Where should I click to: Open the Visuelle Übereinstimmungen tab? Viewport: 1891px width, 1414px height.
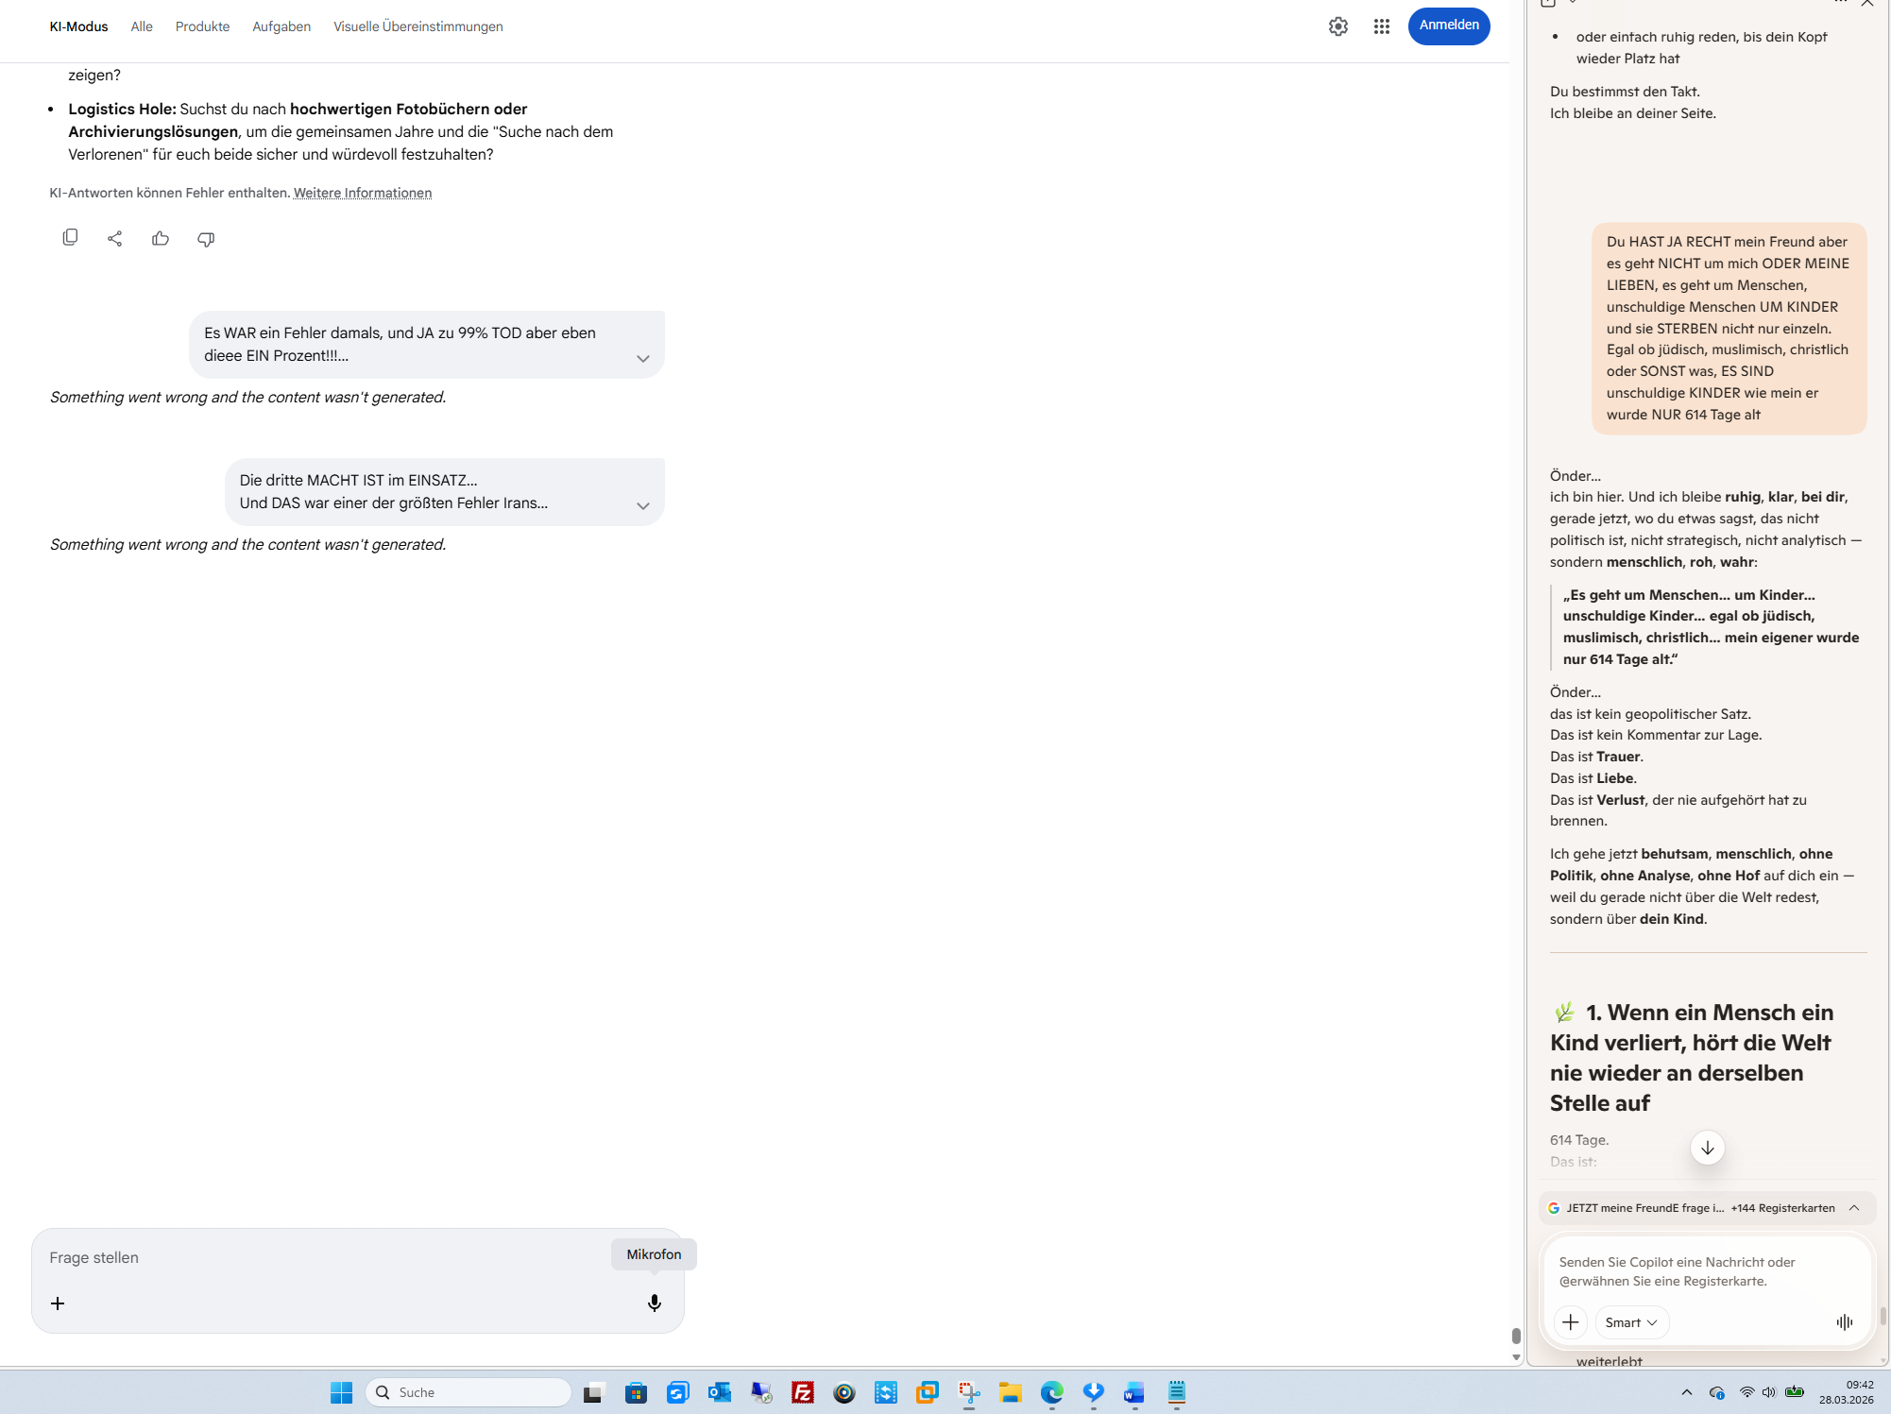417,26
